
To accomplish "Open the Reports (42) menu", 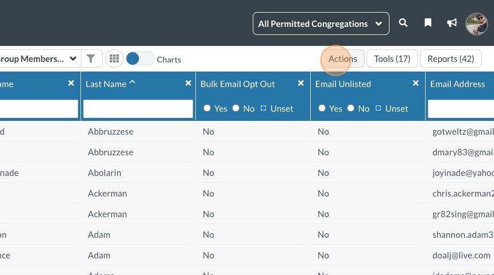I will (450, 58).
